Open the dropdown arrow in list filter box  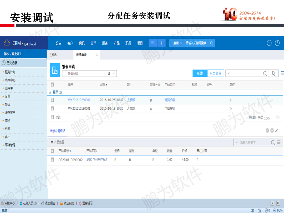tap(229, 73)
